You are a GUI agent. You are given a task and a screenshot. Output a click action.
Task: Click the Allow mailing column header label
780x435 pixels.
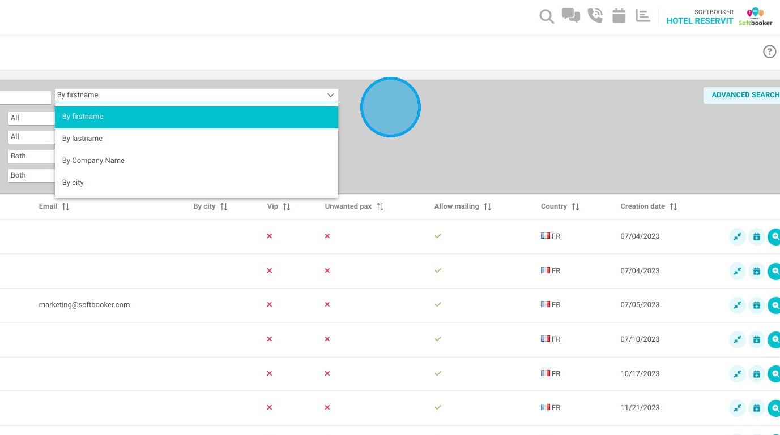(457, 206)
